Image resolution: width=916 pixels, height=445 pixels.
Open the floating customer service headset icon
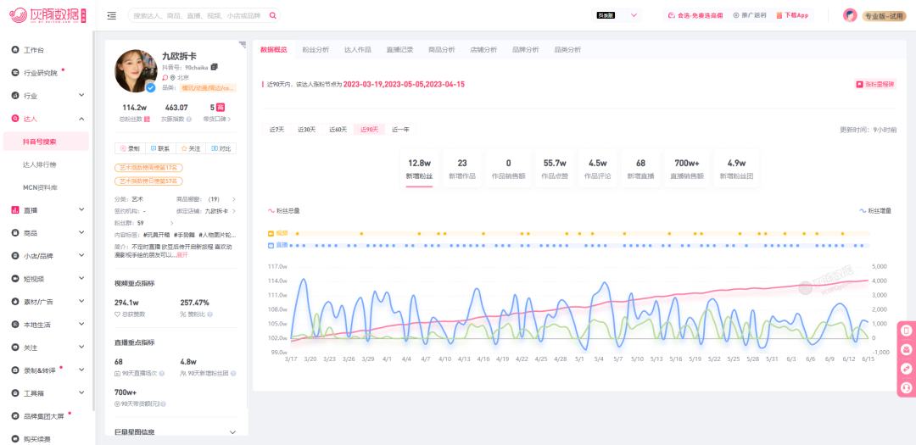[907, 387]
